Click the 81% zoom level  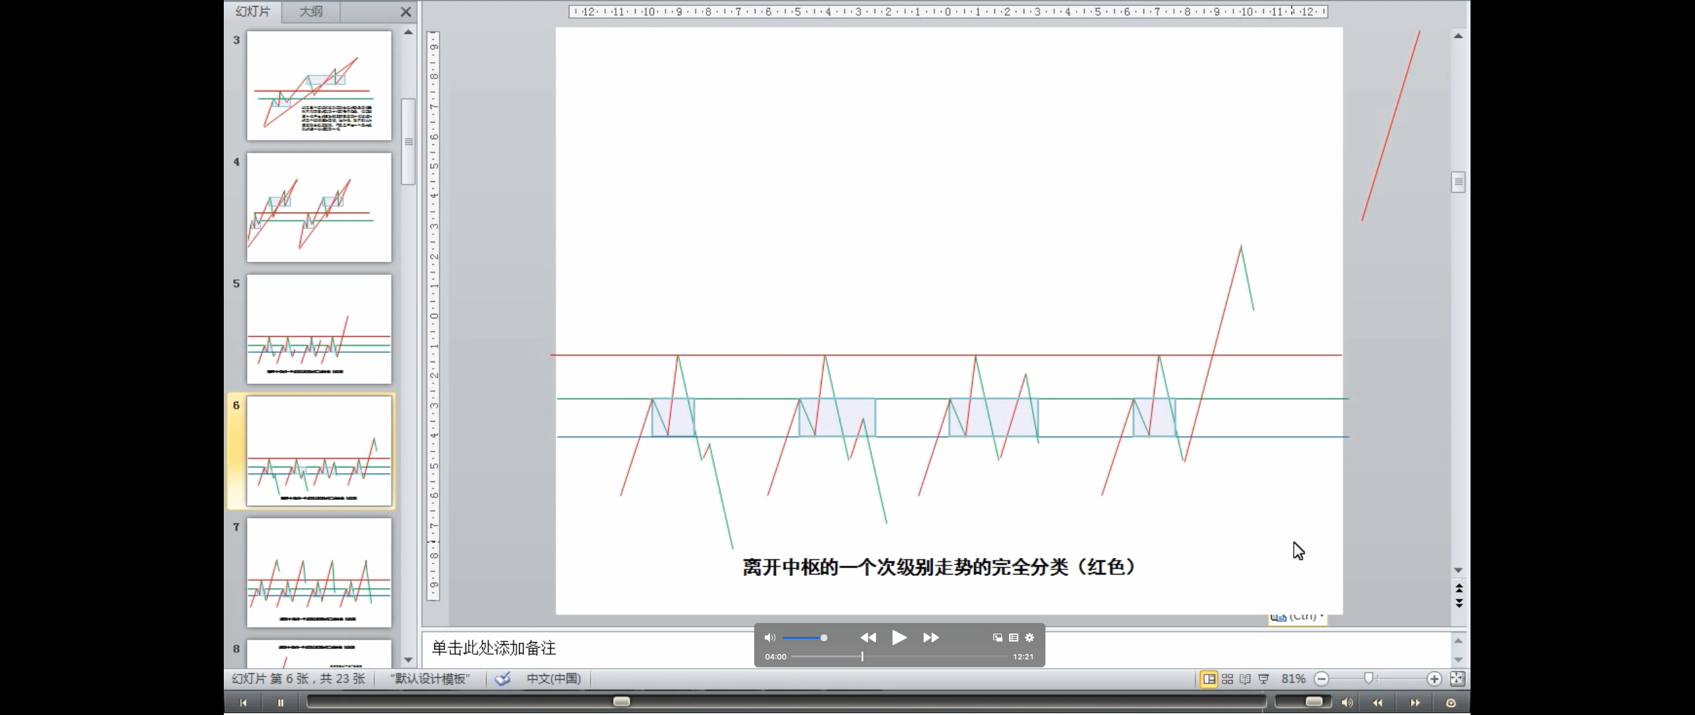pyautogui.click(x=1293, y=679)
